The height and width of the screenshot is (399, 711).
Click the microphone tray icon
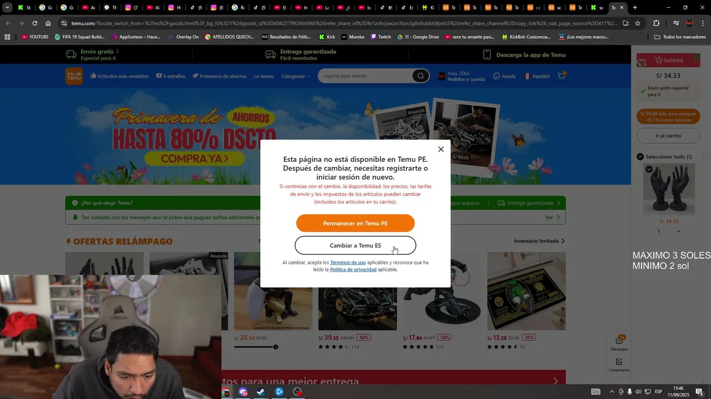coord(629,392)
